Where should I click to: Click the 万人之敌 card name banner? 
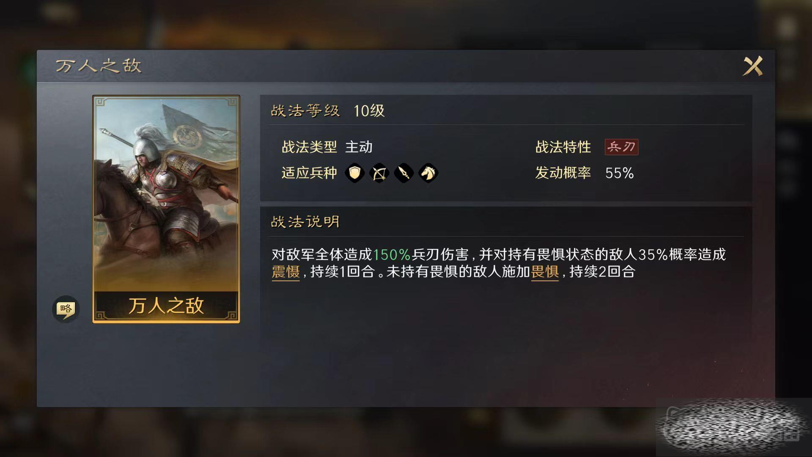pos(166,306)
